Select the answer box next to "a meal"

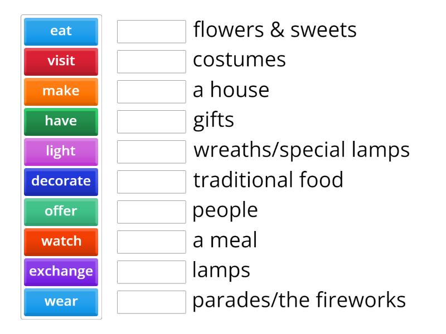pyautogui.click(x=151, y=241)
